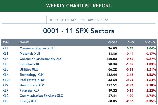Click the XLV symbol link
158x105 pixels.
click(x=5, y=85)
